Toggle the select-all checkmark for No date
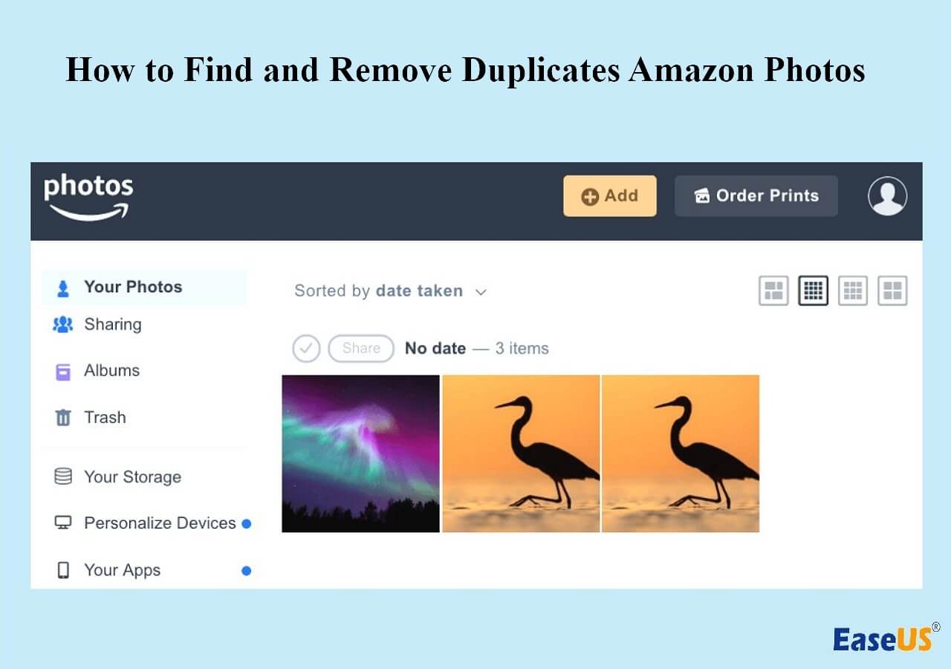This screenshot has height=669, width=951. (306, 348)
